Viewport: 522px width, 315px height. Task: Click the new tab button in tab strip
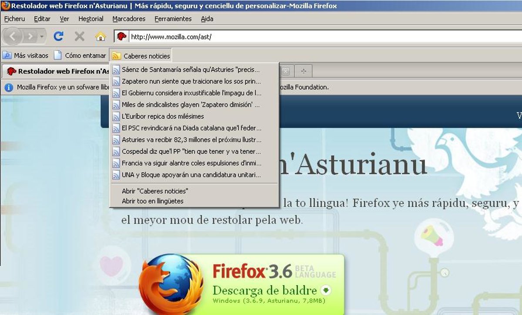(x=303, y=71)
